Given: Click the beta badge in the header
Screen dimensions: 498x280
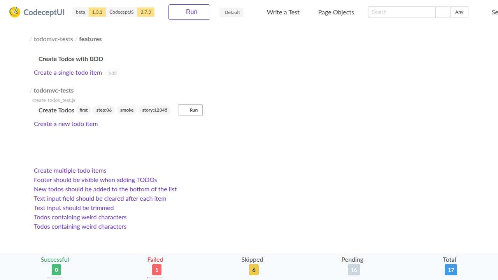Looking at the screenshot, I should pos(80,12).
